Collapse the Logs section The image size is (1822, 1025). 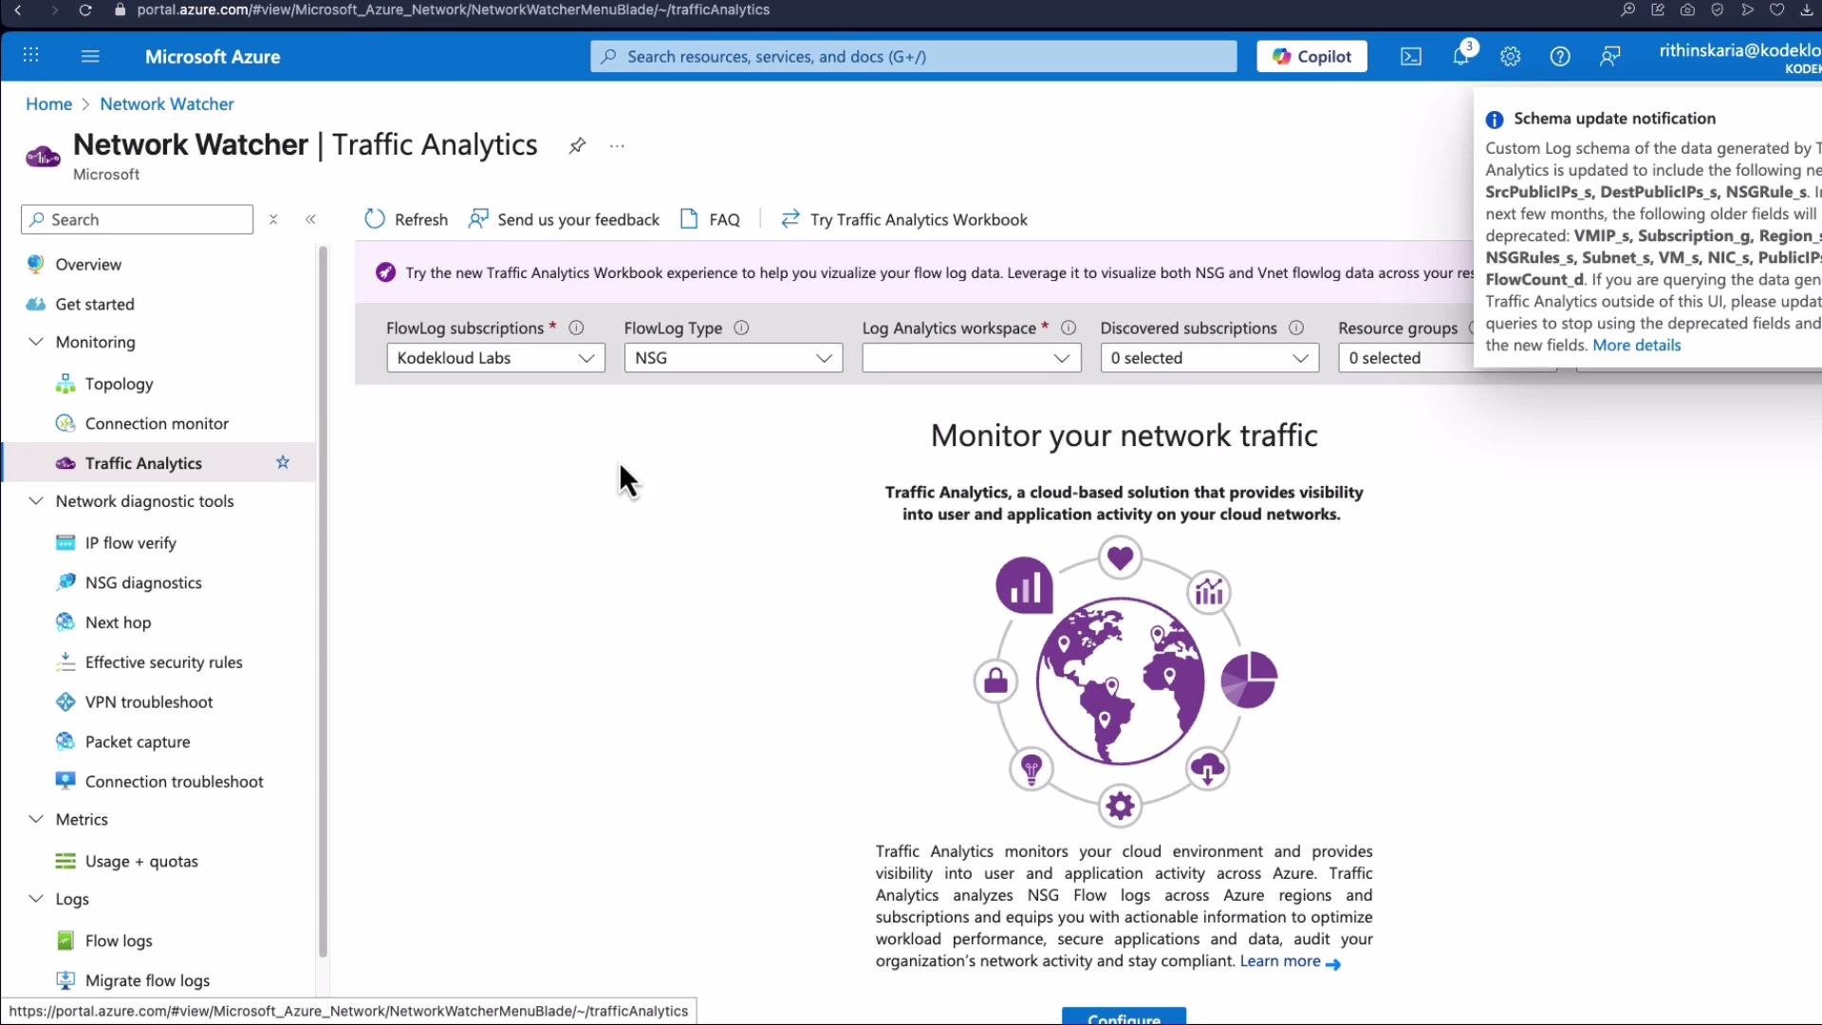pos(36,899)
